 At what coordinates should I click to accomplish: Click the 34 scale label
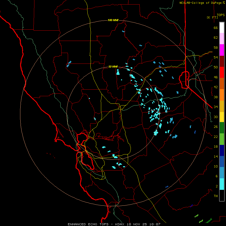coord(216,107)
